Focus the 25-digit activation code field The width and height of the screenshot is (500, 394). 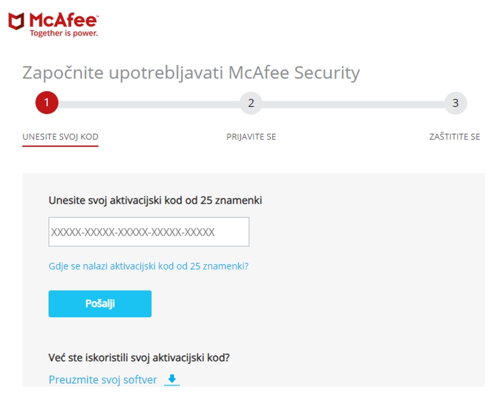149,232
